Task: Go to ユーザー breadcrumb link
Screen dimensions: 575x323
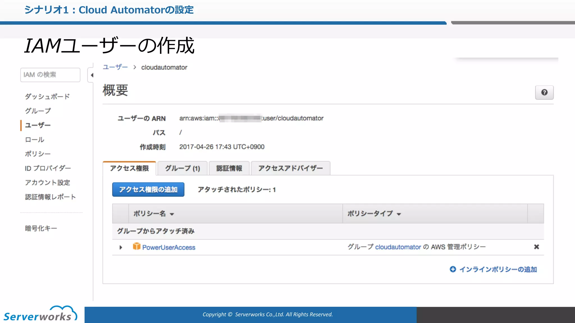Action: click(x=115, y=67)
